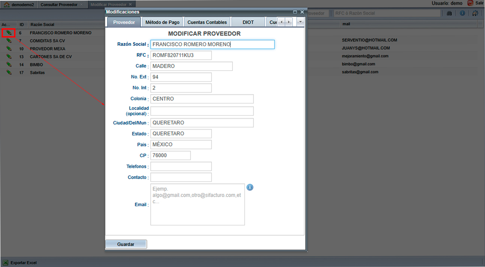The image size is (485, 267).
Task: Click the Exportar Excel link
Action: [x=24, y=263]
